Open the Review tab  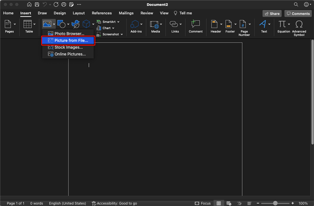(x=147, y=13)
